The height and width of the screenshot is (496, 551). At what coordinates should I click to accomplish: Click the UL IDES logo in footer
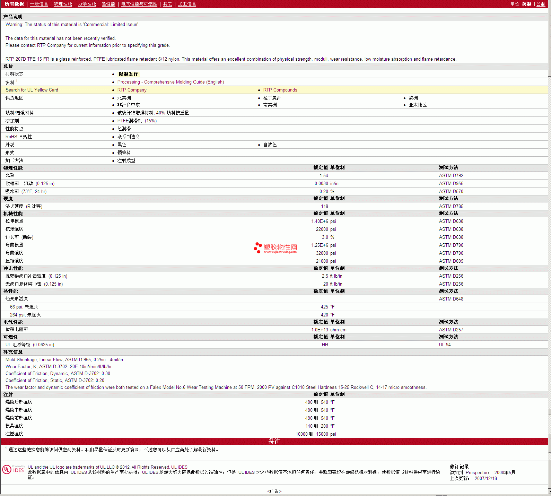[x=13, y=470]
